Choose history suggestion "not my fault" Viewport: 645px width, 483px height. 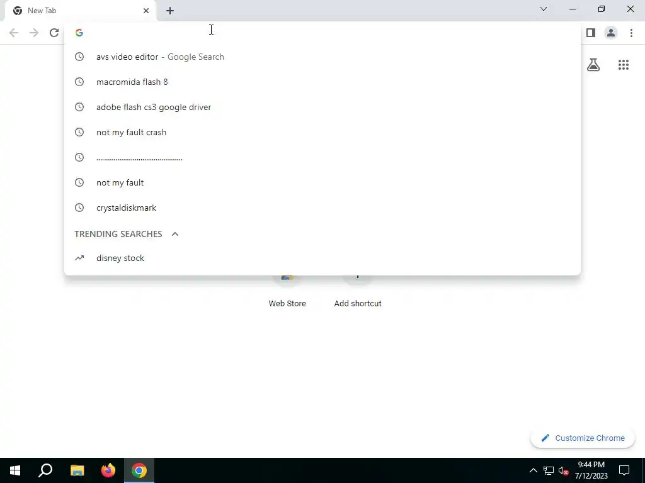(x=322, y=182)
